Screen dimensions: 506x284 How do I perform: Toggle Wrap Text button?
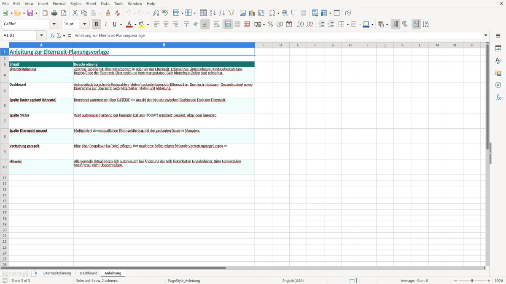pyautogui.click(x=217, y=24)
